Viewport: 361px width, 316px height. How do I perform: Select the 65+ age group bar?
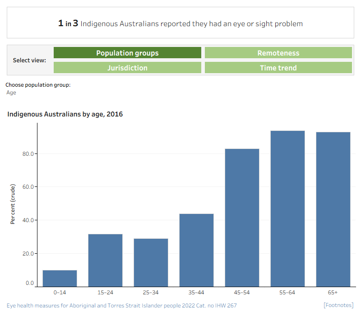tap(333, 209)
